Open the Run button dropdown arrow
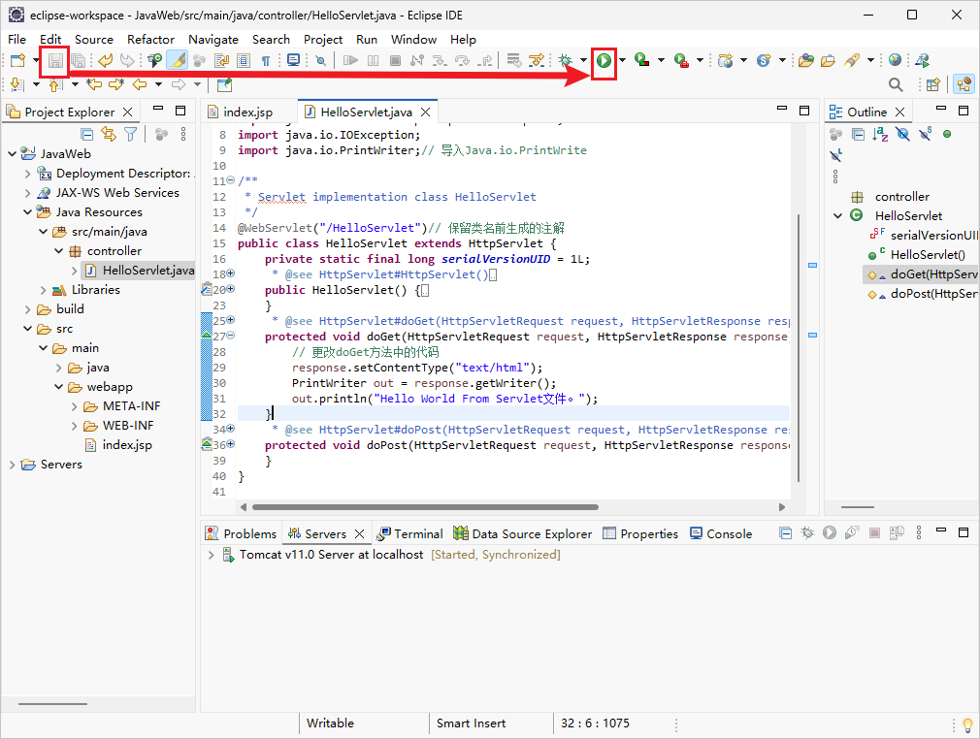 (x=622, y=60)
